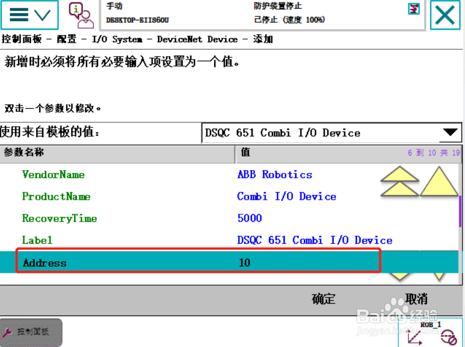Click the status bar showing DESKTOP-EIIS60U

tap(263, 15)
